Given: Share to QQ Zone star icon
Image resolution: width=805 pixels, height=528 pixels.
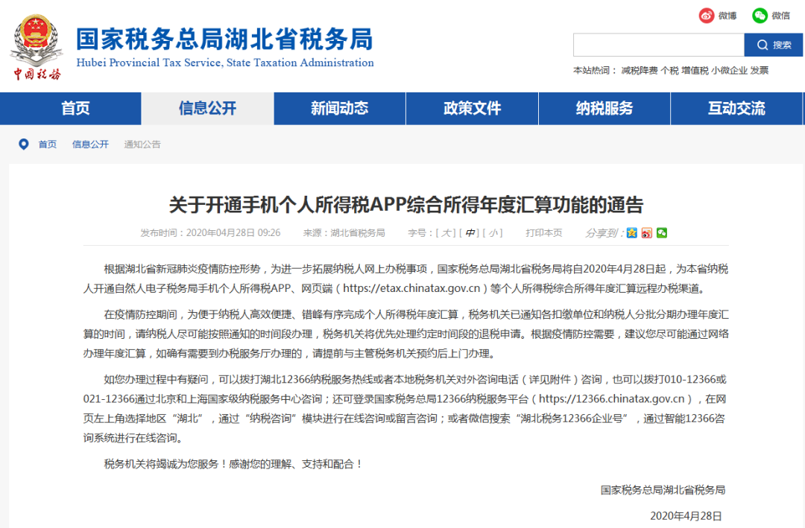Looking at the screenshot, I should click(631, 233).
